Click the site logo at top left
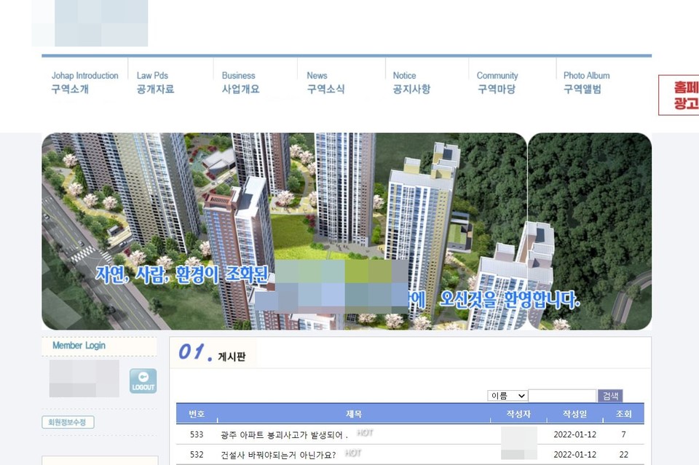This screenshot has height=465, width=699. [89, 23]
